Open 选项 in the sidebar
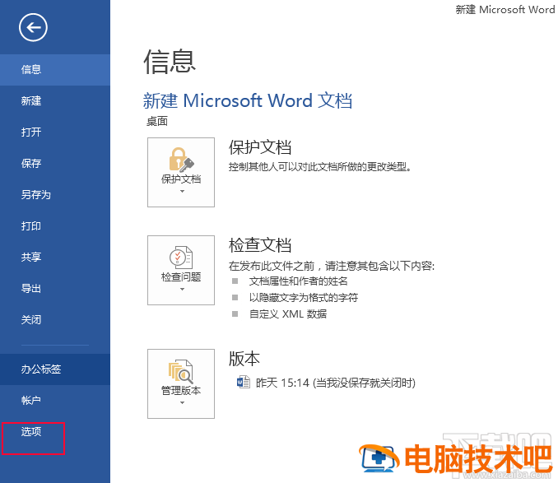 click(x=55, y=432)
